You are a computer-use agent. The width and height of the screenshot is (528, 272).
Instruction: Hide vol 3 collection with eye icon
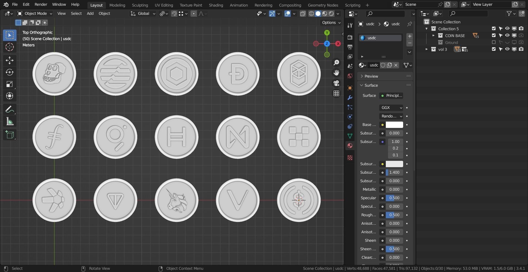tap(507, 49)
